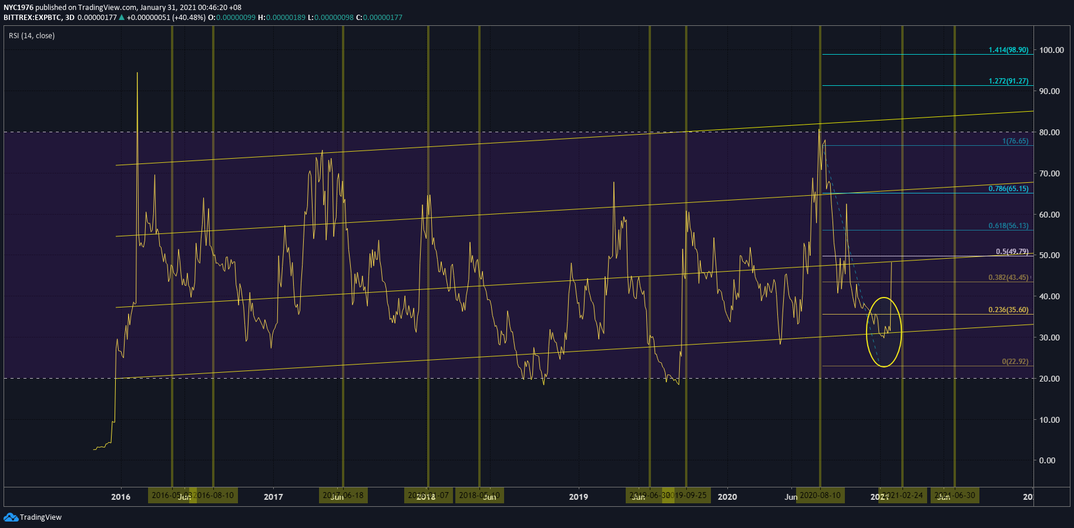Select the 2021-06-30 vertical line date tag
The width and height of the screenshot is (1074, 528).
tap(955, 496)
